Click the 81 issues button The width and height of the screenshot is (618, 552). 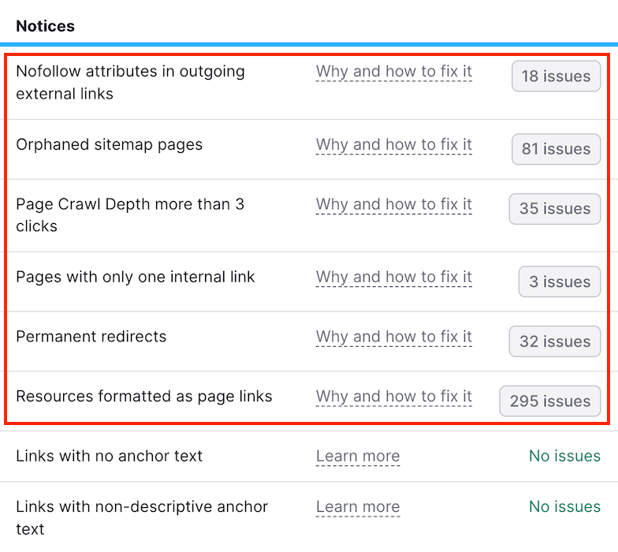[556, 149]
